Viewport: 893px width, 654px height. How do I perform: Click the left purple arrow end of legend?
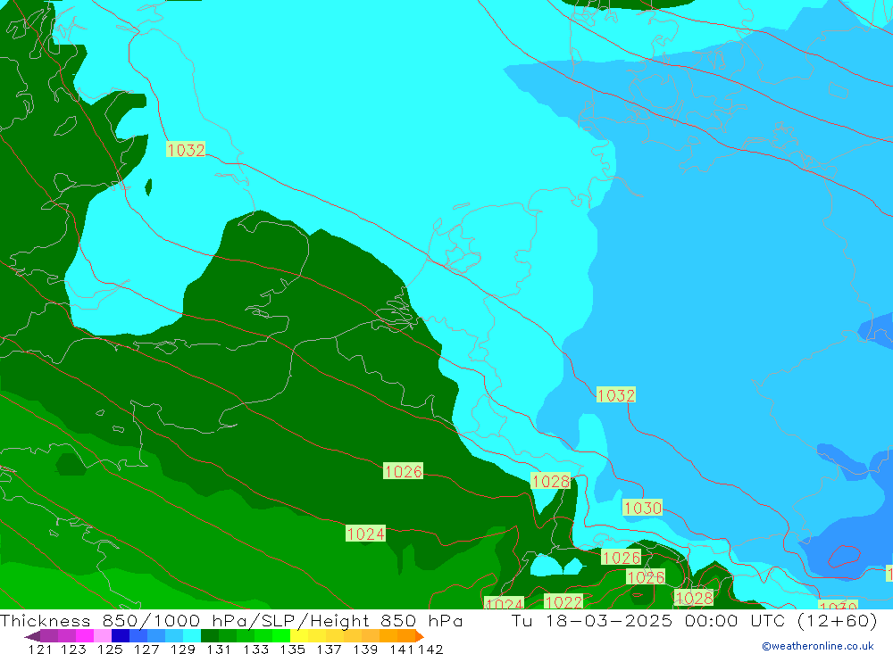[32, 636]
